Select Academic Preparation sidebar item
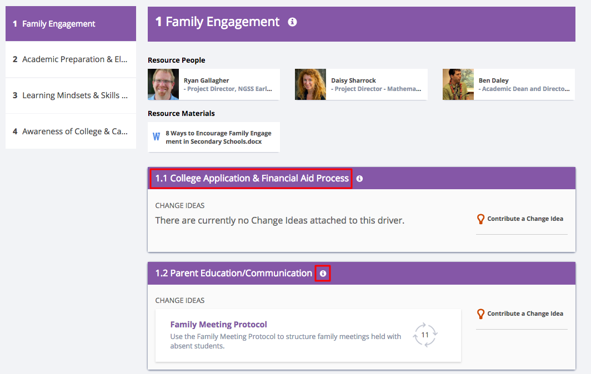The height and width of the screenshot is (374, 591). (x=71, y=59)
